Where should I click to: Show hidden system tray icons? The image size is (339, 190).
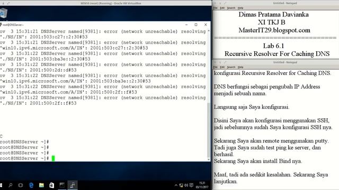(176, 185)
